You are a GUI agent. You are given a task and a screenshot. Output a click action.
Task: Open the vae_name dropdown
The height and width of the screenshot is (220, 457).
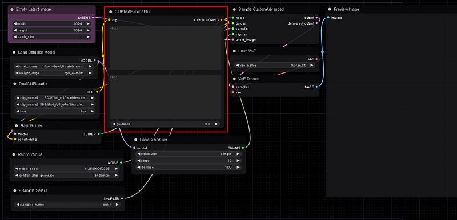(275, 66)
